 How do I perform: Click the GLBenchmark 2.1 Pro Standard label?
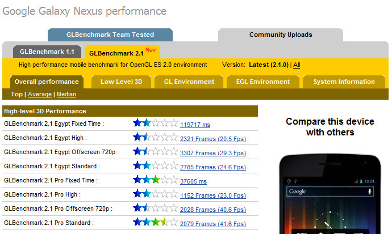[49, 223]
